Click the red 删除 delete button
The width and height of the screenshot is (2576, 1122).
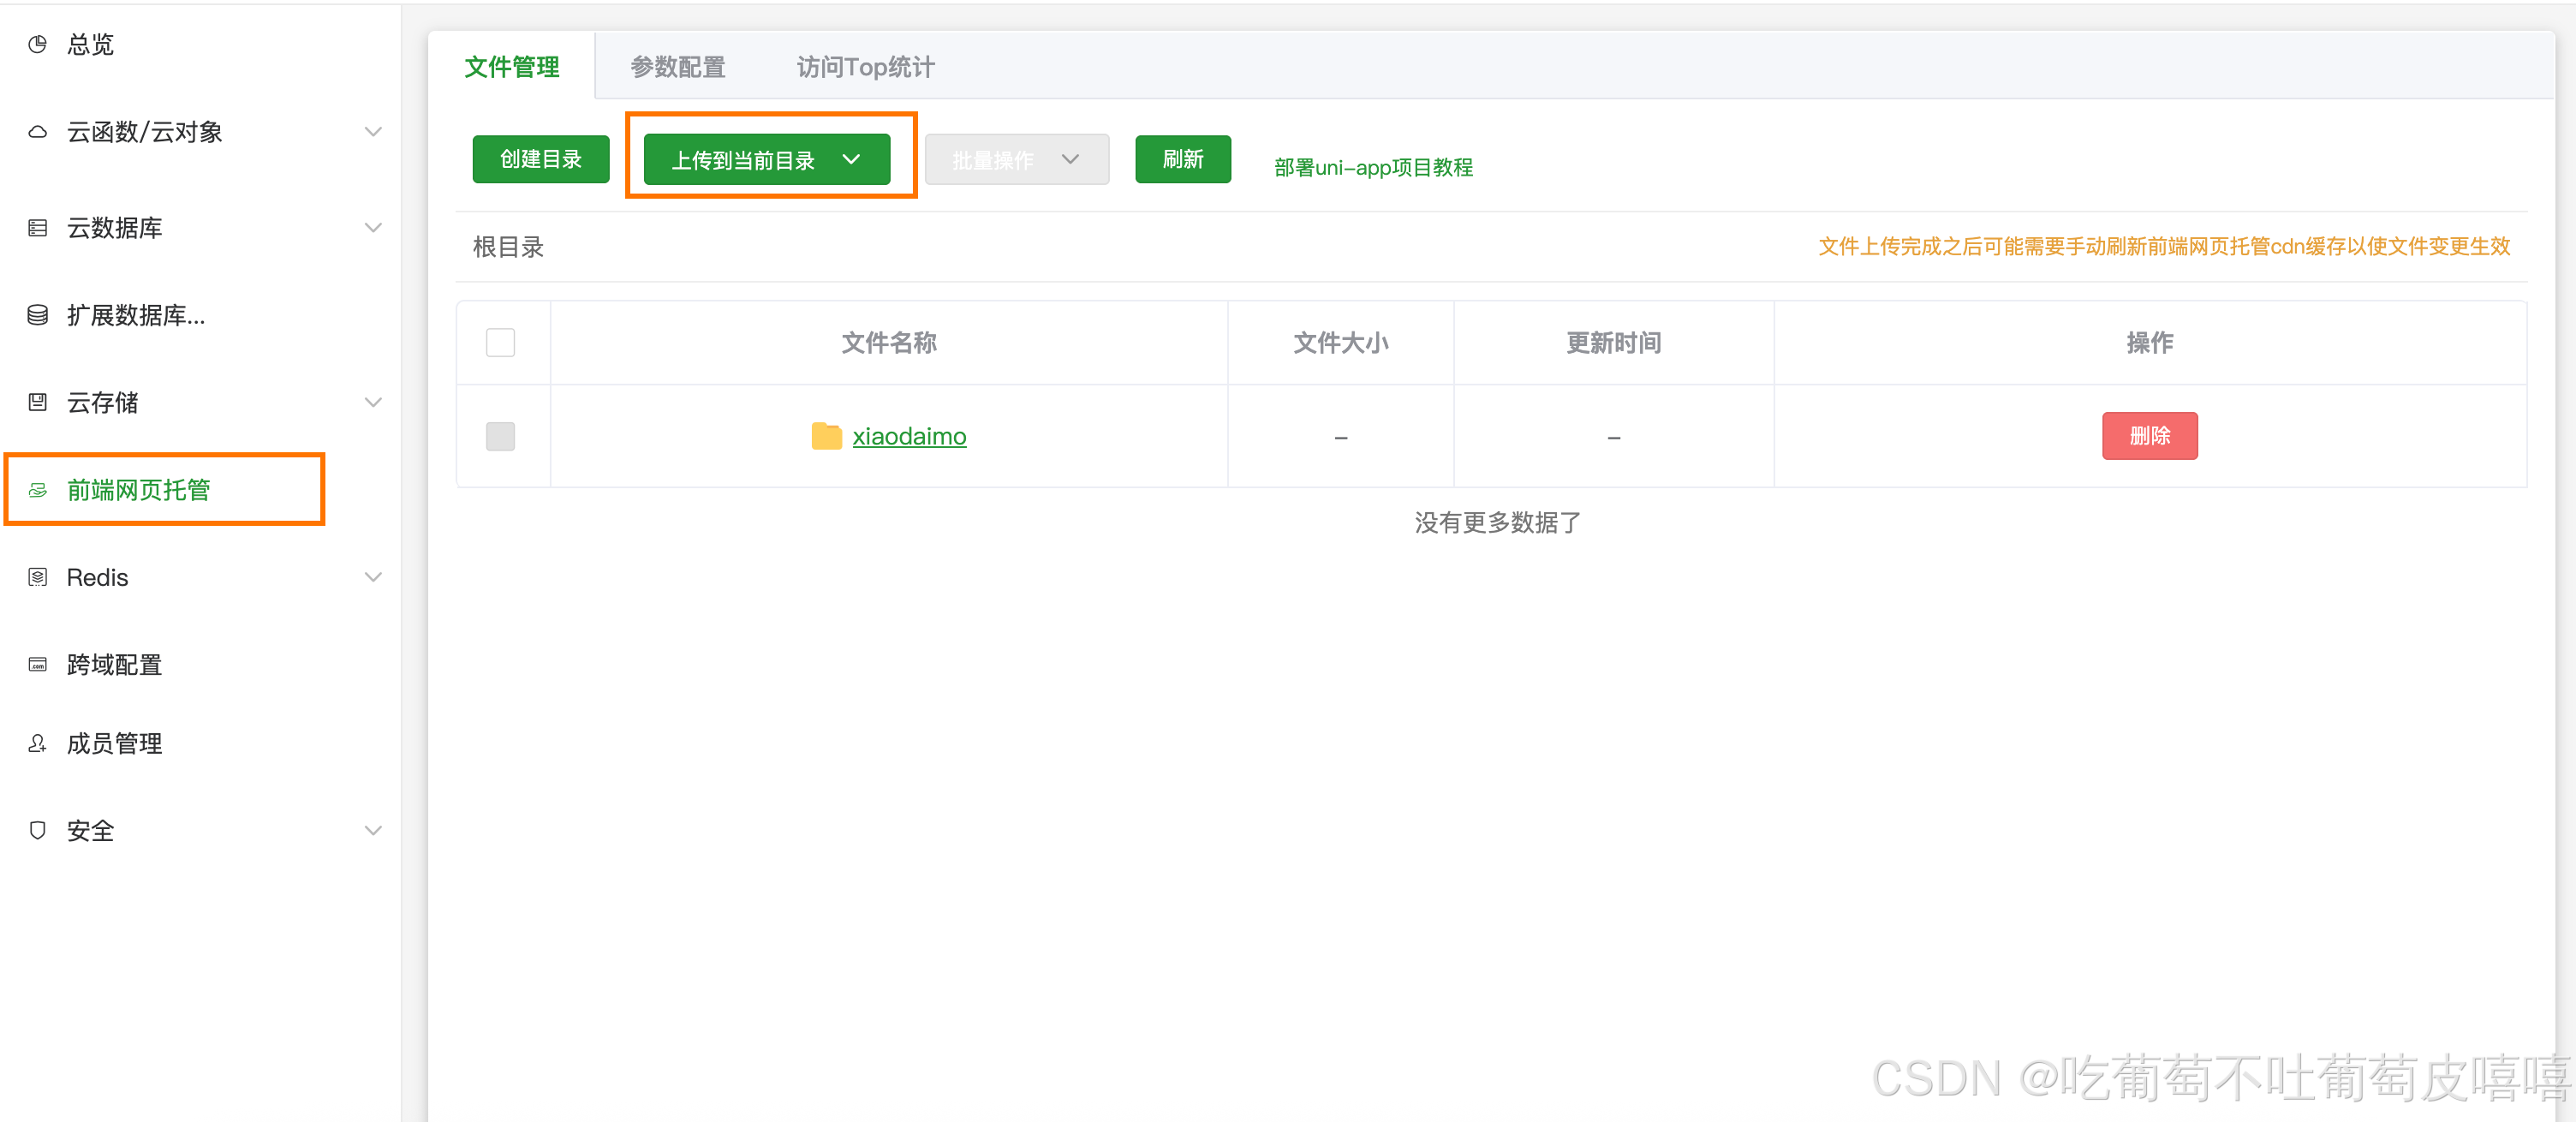tap(2150, 436)
